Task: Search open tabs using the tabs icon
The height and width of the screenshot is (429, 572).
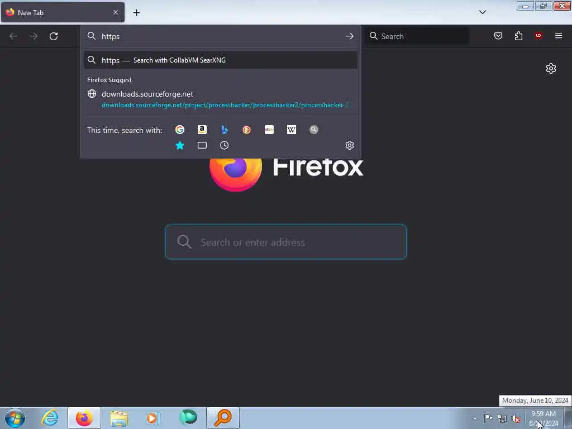Action: click(x=202, y=145)
